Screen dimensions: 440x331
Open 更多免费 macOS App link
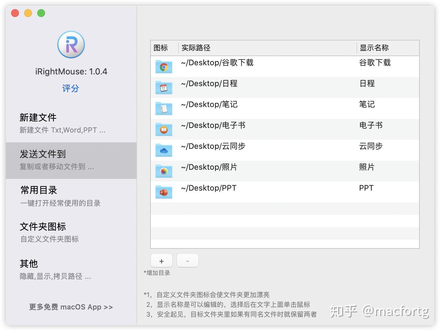[70, 307]
